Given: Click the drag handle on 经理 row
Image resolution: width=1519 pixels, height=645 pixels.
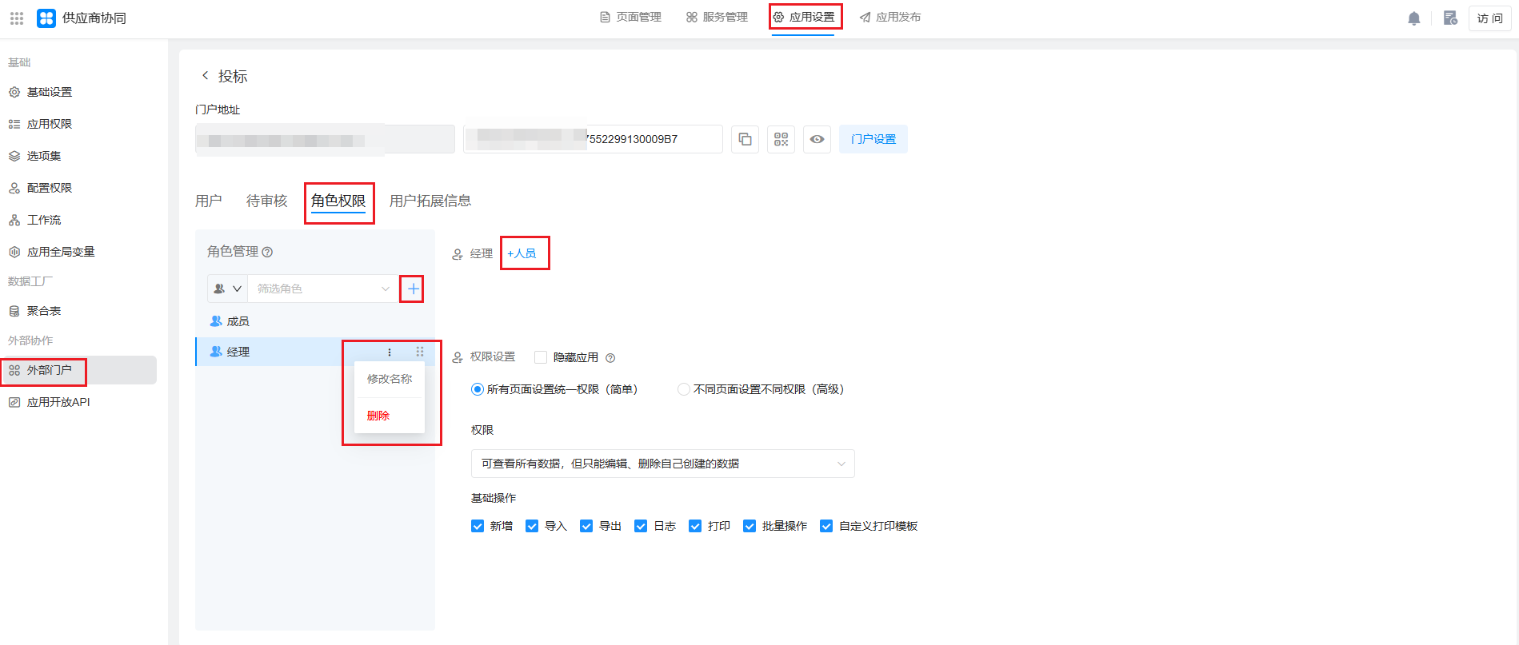Looking at the screenshot, I should (x=420, y=352).
